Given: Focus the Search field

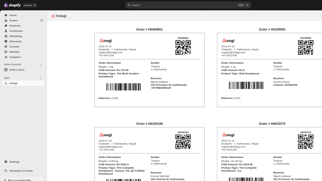Looking at the screenshot, I should pyautogui.click(x=188, y=5).
